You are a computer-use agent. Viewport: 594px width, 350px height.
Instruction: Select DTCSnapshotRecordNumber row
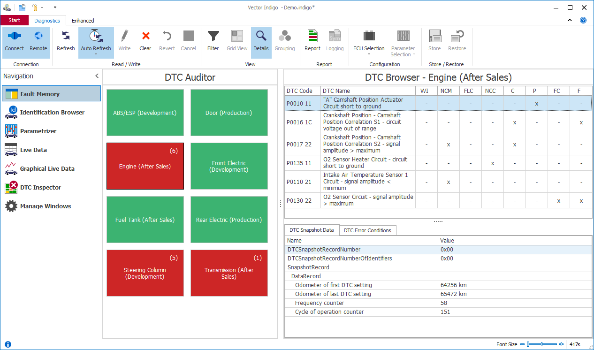[438, 250]
